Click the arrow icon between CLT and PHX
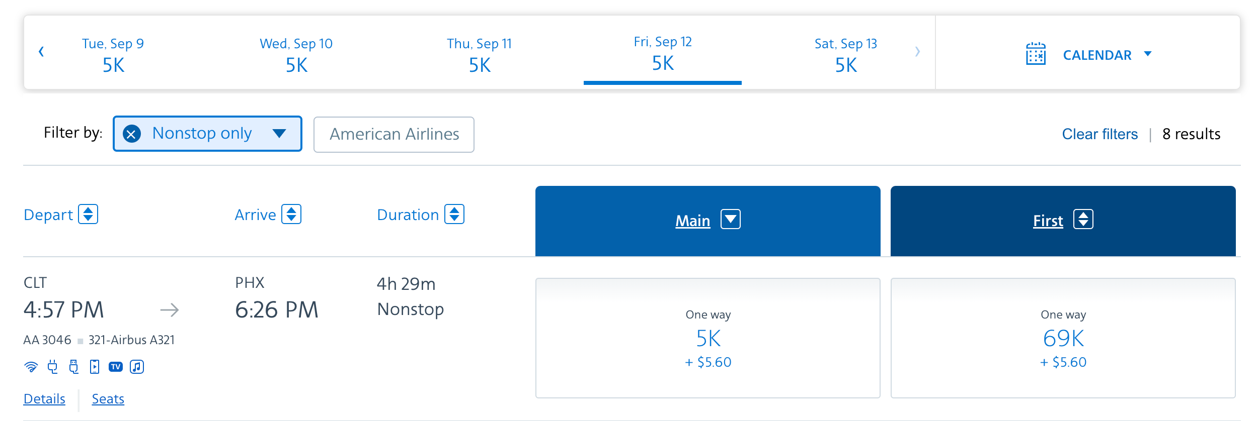1259x421 pixels. tap(170, 310)
